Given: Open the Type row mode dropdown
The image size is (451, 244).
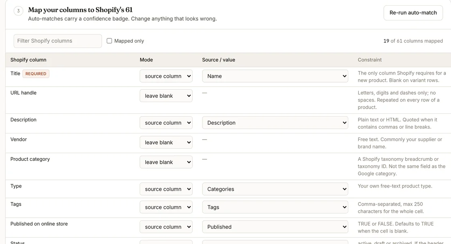Looking at the screenshot, I should [x=166, y=189].
